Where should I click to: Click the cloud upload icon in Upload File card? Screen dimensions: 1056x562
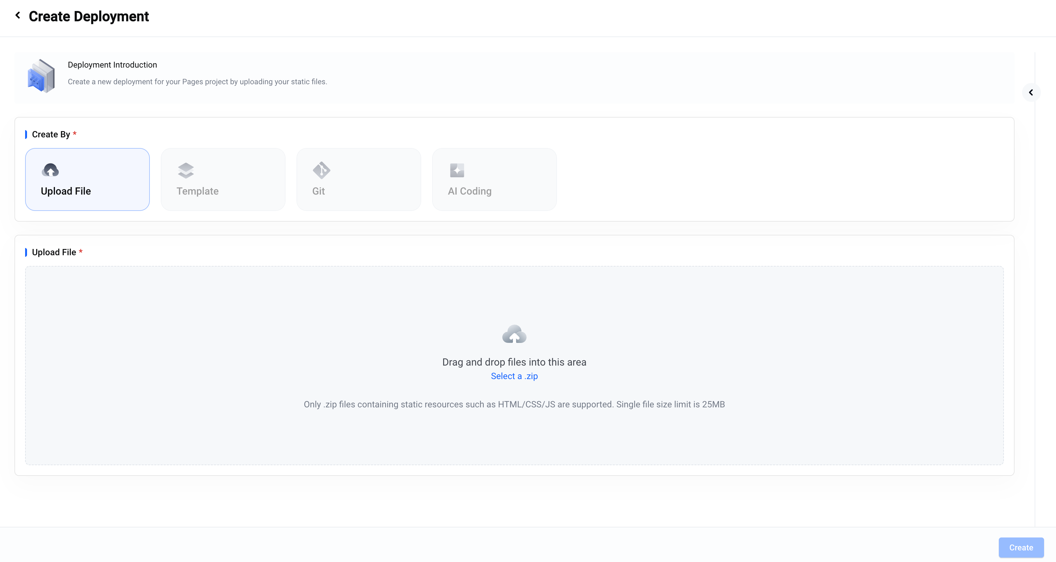coord(51,170)
